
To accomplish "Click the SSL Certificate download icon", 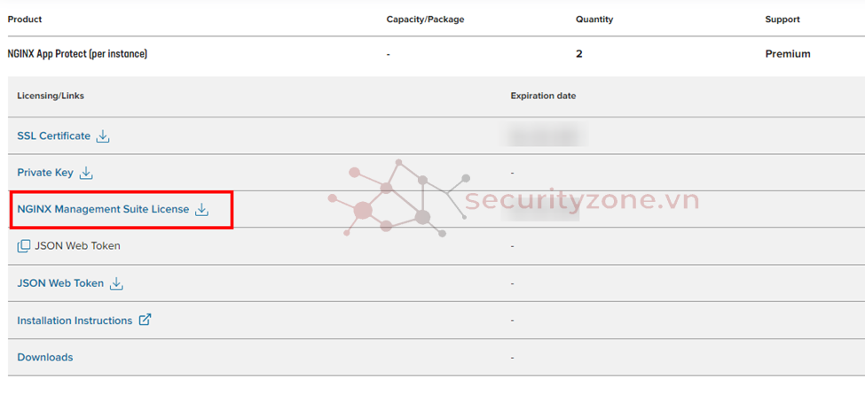I will point(103,136).
